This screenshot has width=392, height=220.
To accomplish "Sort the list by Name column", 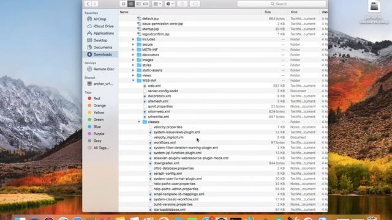I will click(124, 12).
